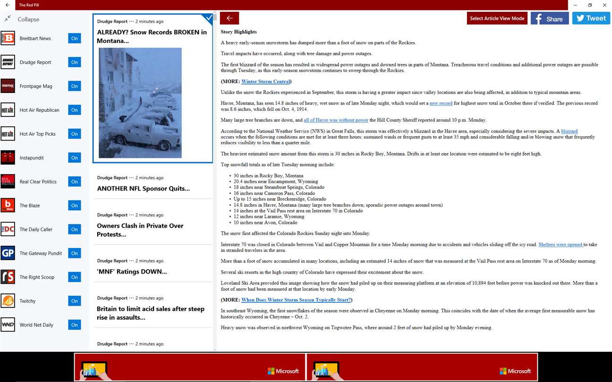612x382 pixels.
Task: Click the right Microsoft banner ad
Action: click(x=422, y=367)
